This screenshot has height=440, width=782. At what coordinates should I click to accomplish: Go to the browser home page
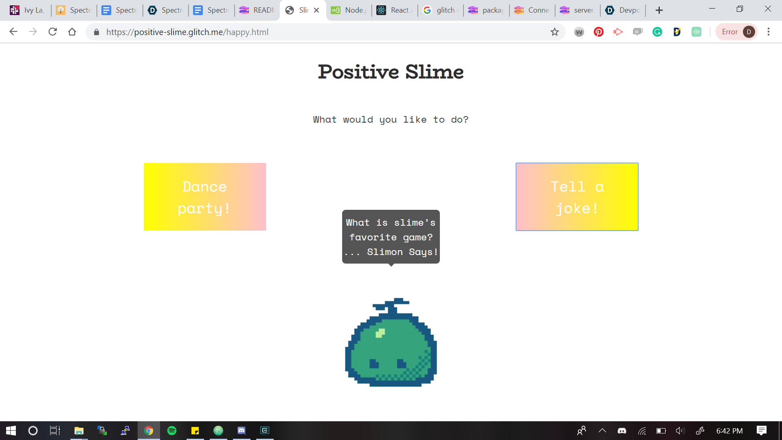[72, 32]
